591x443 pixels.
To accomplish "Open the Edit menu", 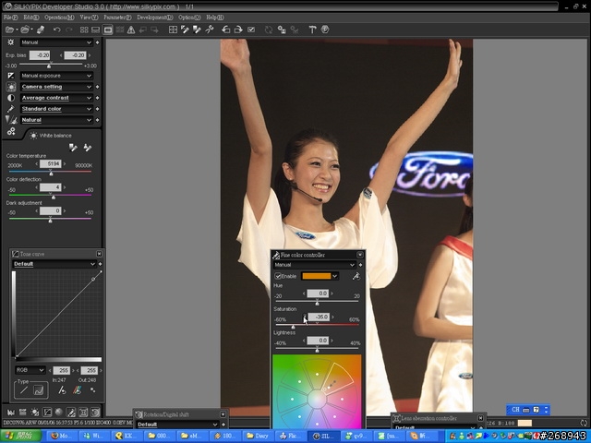I will (x=30, y=18).
